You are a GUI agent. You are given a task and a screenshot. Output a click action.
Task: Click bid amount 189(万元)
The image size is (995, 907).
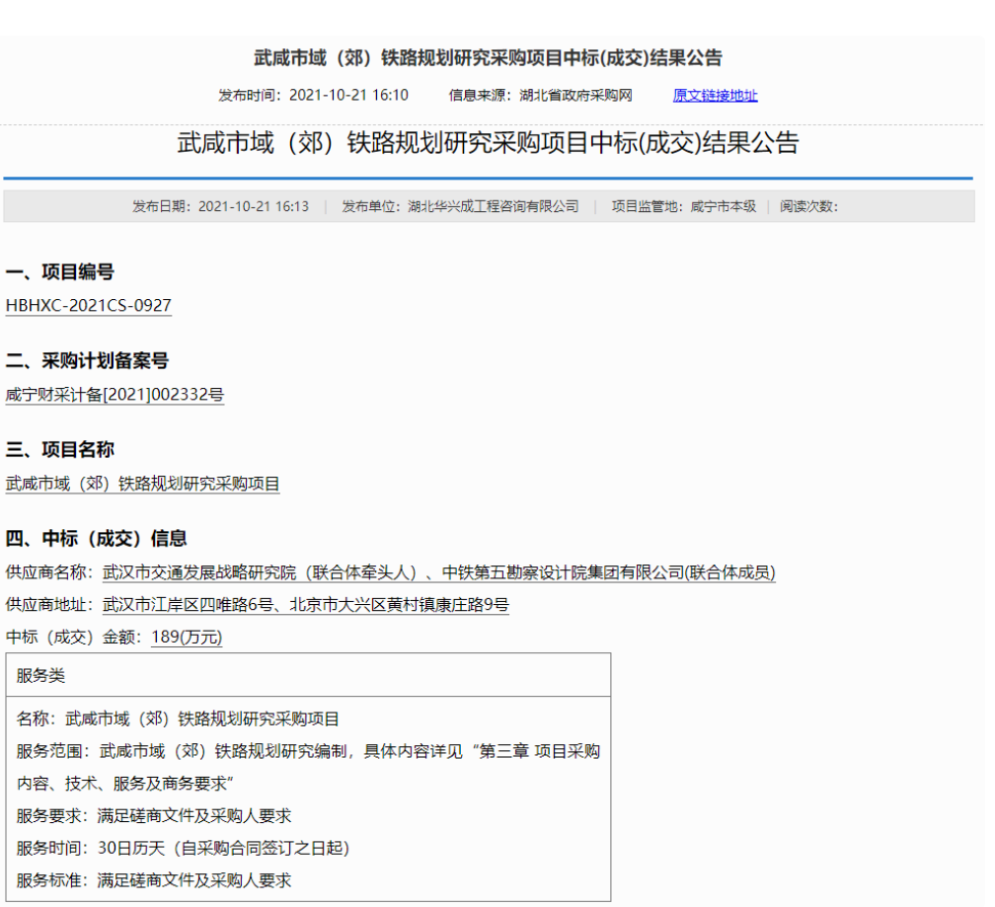point(187,637)
